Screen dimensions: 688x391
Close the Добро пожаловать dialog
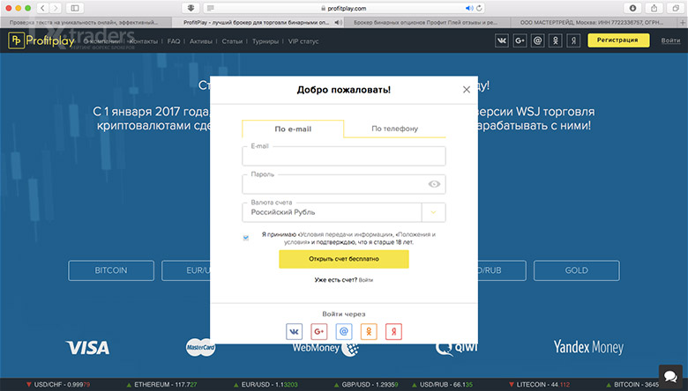pyautogui.click(x=467, y=89)
